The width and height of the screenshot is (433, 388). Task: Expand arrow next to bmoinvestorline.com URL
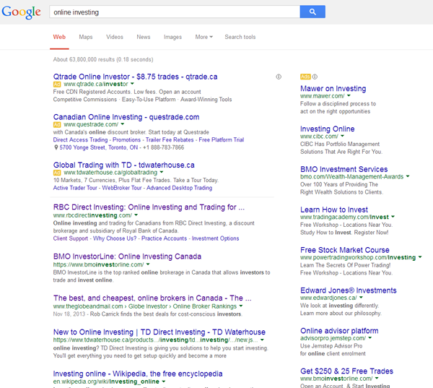click(148, 264)
